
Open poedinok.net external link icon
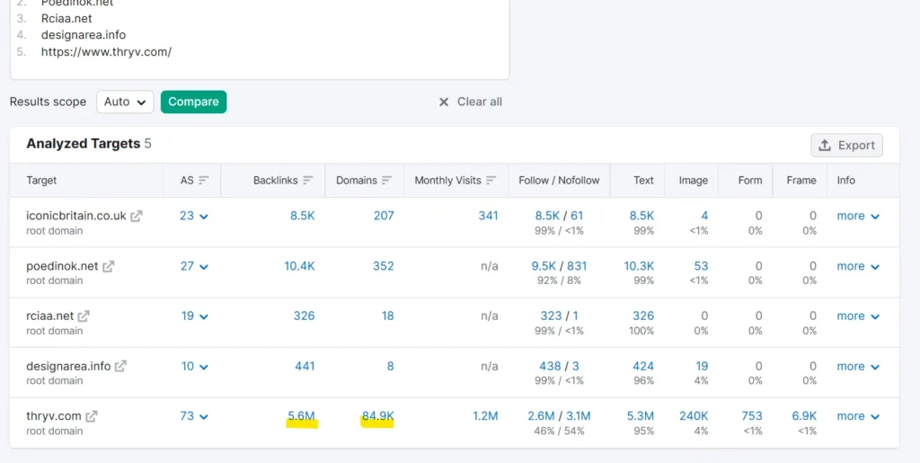pos(109,266)
